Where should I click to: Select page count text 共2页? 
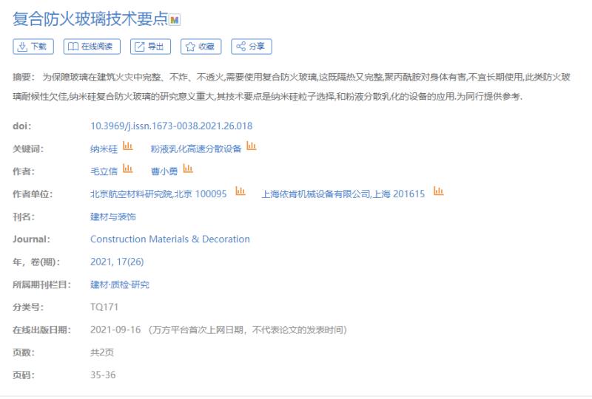102,352
